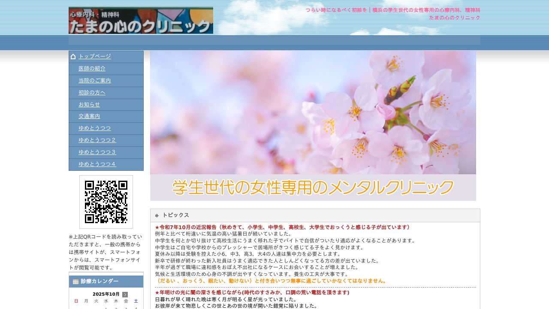Click the たまの心のクリニック logo image
Viewport: 549px width, 309px height.
pos(141,20)
